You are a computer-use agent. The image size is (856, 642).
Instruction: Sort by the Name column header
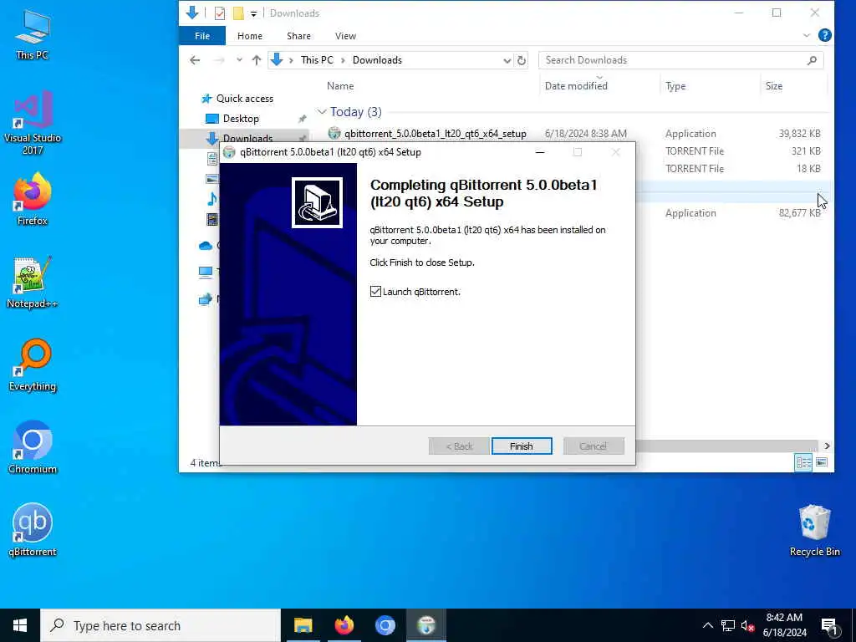pyautogui.click(x=340, y=86)
